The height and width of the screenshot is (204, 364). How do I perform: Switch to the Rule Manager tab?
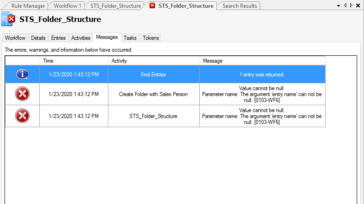click(x=28, y=6)
